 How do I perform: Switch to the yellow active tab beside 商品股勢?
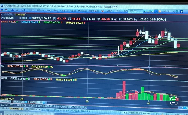pyautogui.click(x=20, y=15)
